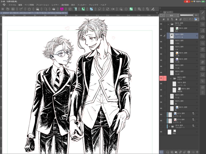
Task: Open the blending mode 通常 dropdown
Action: coord(172,15)
